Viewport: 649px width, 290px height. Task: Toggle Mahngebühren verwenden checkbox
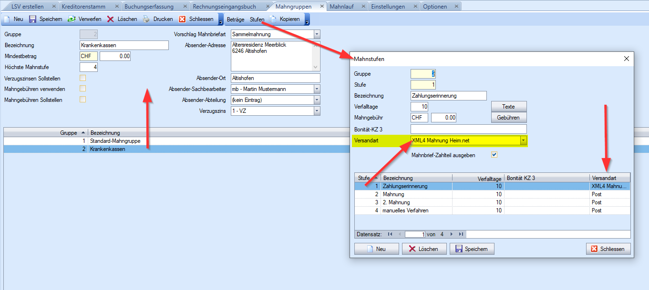pyautogui.click(x=83, y=89)
